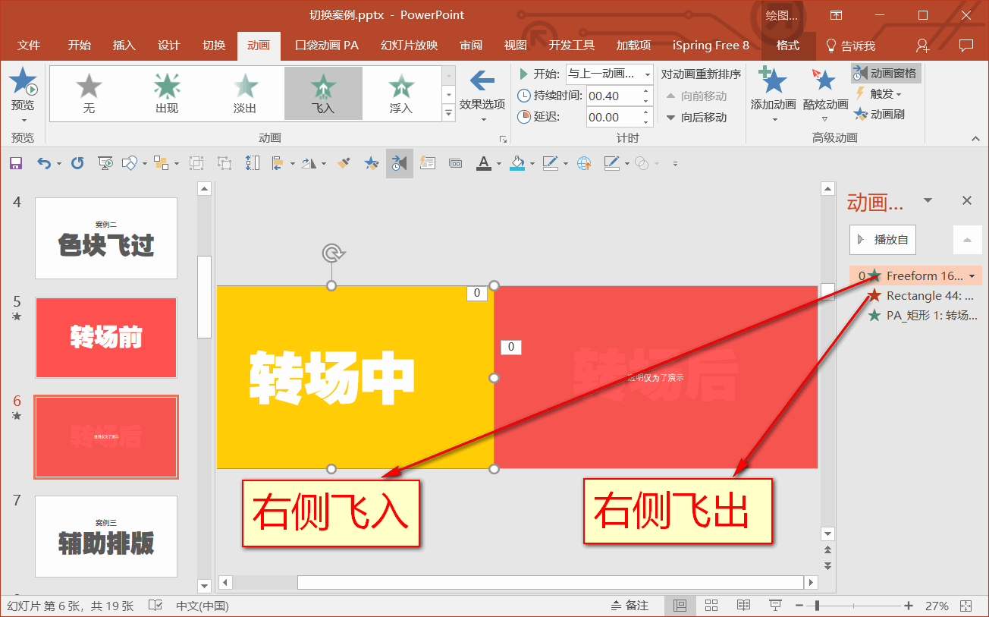
Task: Close the animation pane
Action: (967, 200)
